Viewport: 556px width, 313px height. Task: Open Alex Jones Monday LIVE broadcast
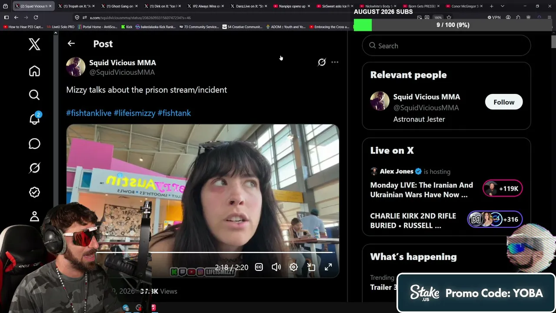421,190
